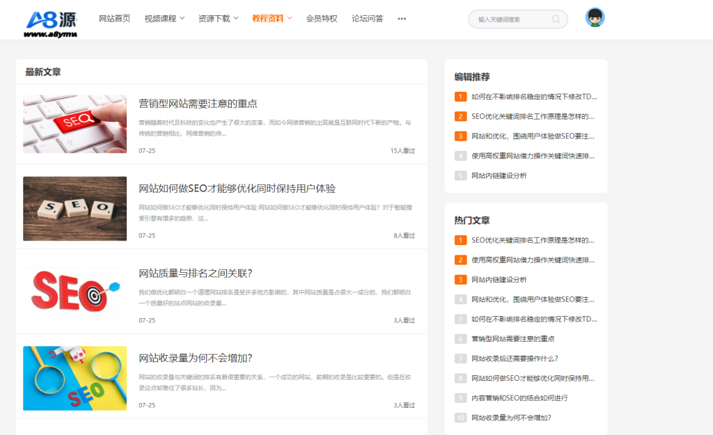Open the 视频课程 menu item
The width and height of the screenshot is (713, 435).
[160, 18]
